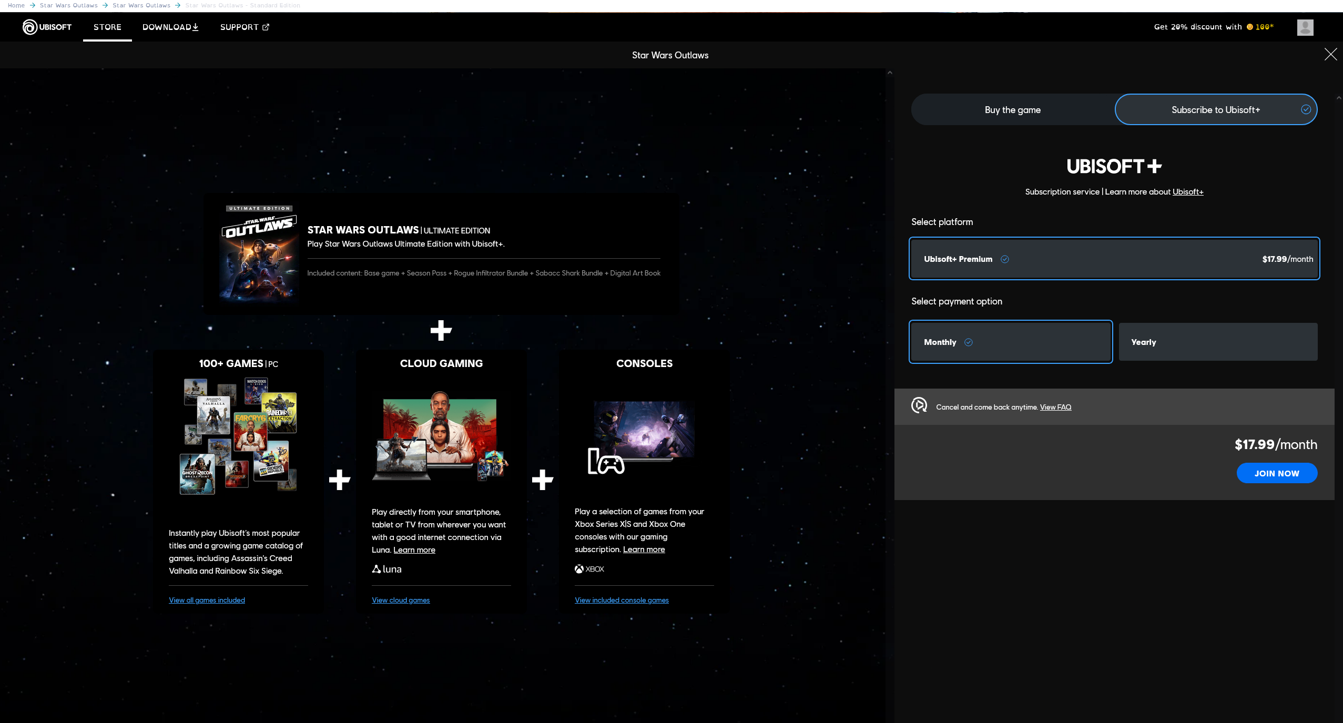The width and height of the screenshot is (1343, 723).
Task: Click the "$17.99/month" total price text
Action: (x=1276, y=444)
